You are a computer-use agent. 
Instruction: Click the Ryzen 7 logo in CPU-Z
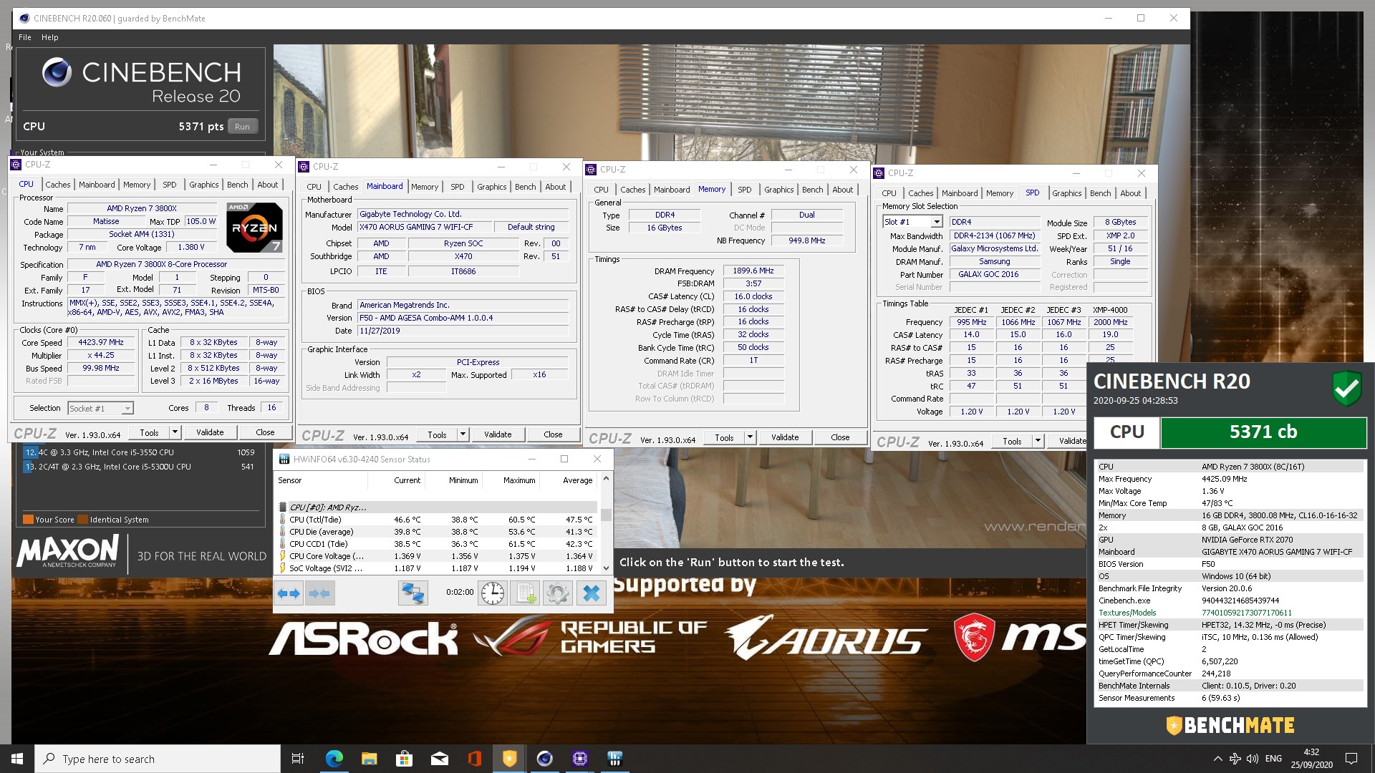(x=254, y=228)
